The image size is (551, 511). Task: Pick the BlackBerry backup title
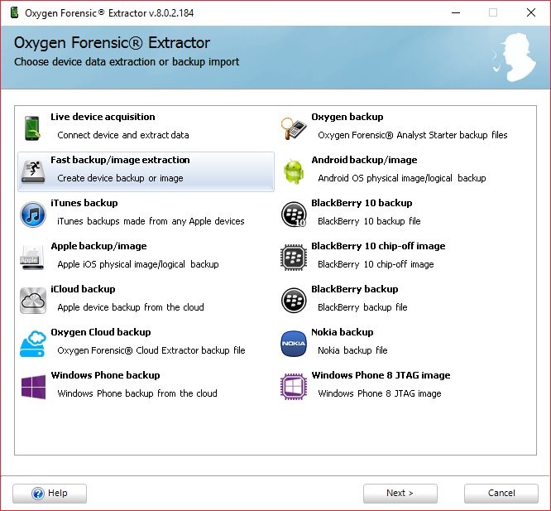[355, 289]
